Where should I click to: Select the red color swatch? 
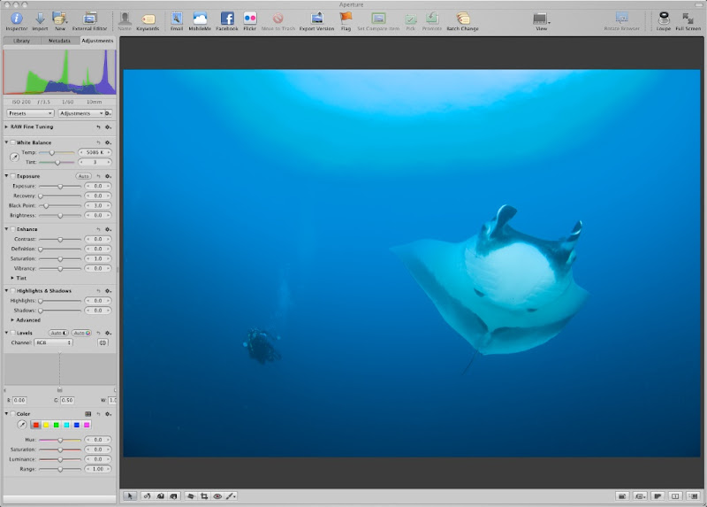click(x=36, y=426)
